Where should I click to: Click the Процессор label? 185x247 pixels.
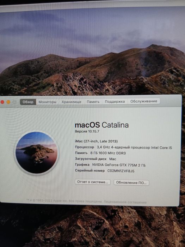85,147
